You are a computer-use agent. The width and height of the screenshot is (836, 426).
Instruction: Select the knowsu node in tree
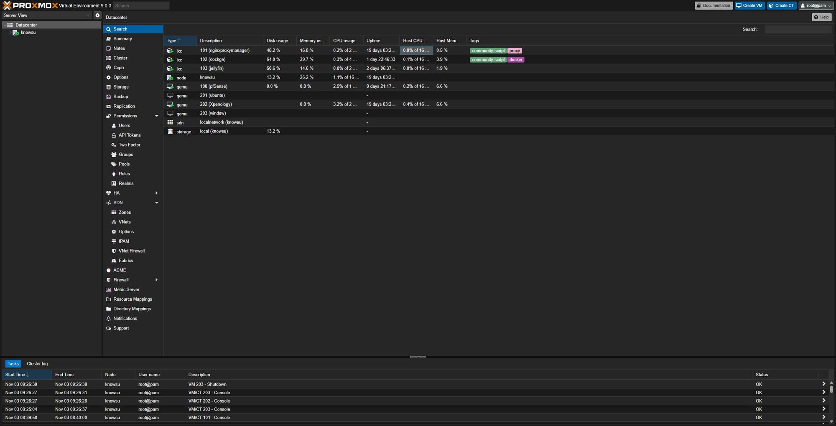tap(28, 33)
